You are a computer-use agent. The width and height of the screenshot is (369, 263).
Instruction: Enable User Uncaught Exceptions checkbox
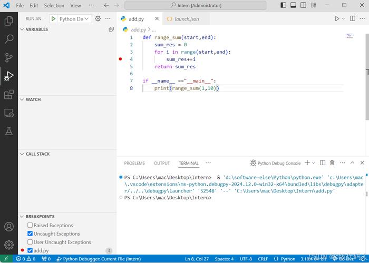tap(30, 242)
